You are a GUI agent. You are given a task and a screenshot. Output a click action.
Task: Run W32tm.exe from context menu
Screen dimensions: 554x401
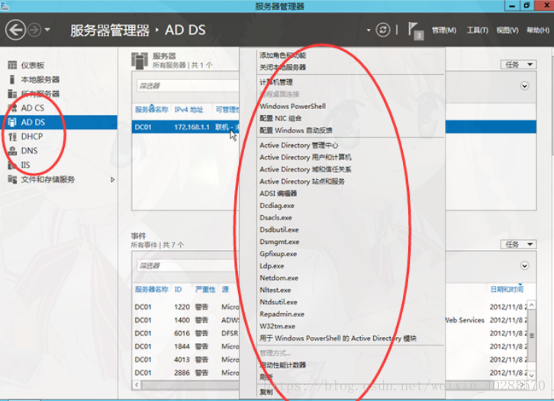pyautogui.click(x=277, y=326)
